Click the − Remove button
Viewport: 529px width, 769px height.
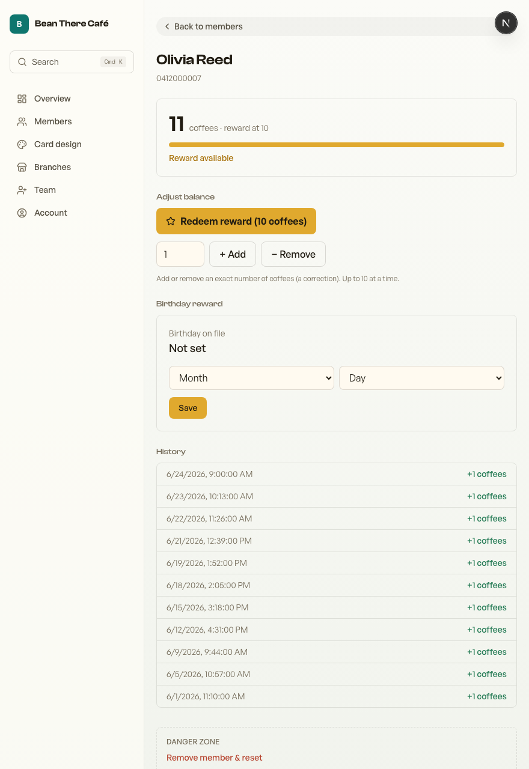[x=293, y=254]
